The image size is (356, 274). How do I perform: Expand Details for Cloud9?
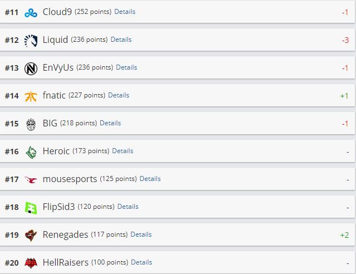pyautogui.click(x=125, y=12)
